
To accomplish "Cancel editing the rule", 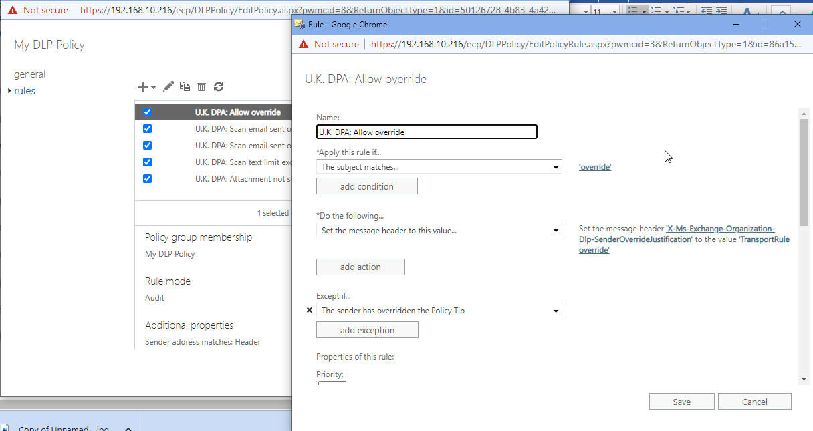I will pyautogui.click(x=755, y=402).
